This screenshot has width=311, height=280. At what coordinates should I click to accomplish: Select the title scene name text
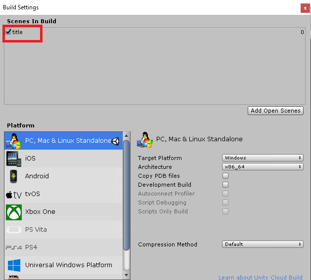(17, 32)
